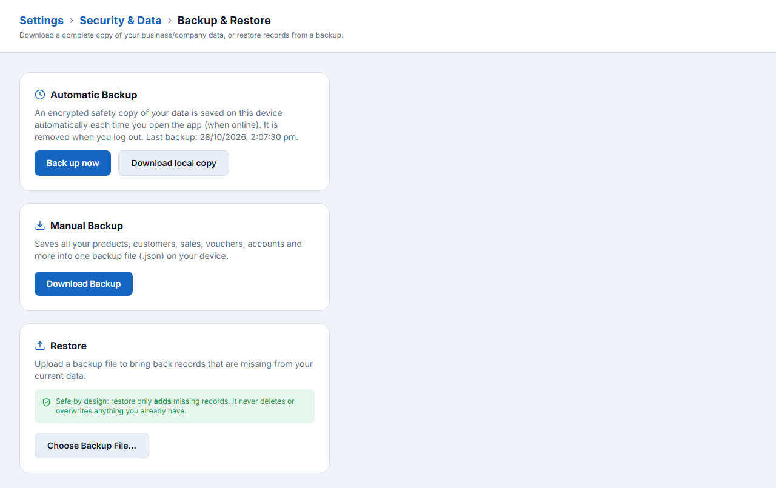Click the clock icon beside Automatic Backup

40,95
